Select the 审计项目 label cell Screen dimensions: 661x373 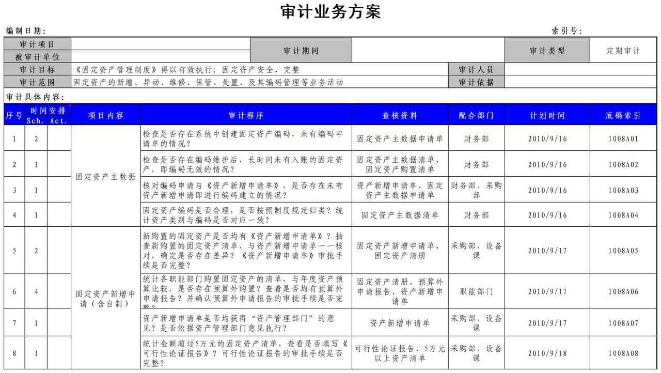37,44
